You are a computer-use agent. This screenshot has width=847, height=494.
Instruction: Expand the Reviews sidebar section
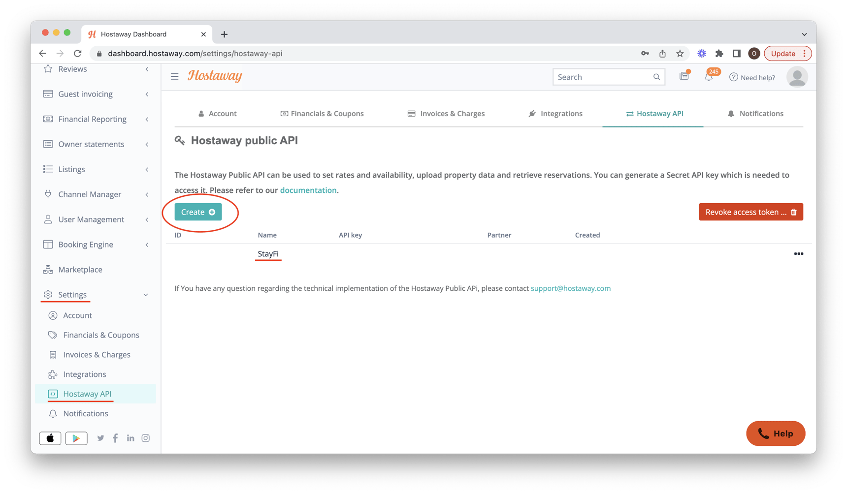146,69
